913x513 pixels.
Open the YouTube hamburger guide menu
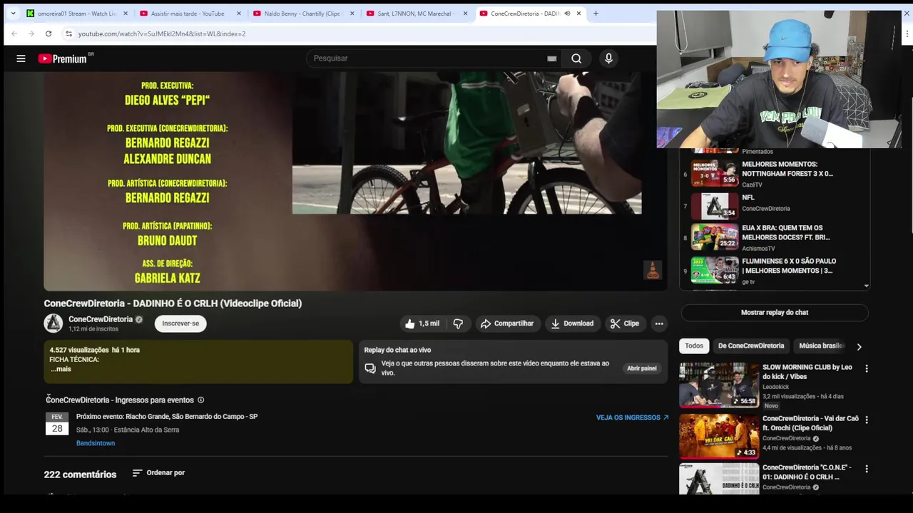pyautogui.click(x=21, y=58)
